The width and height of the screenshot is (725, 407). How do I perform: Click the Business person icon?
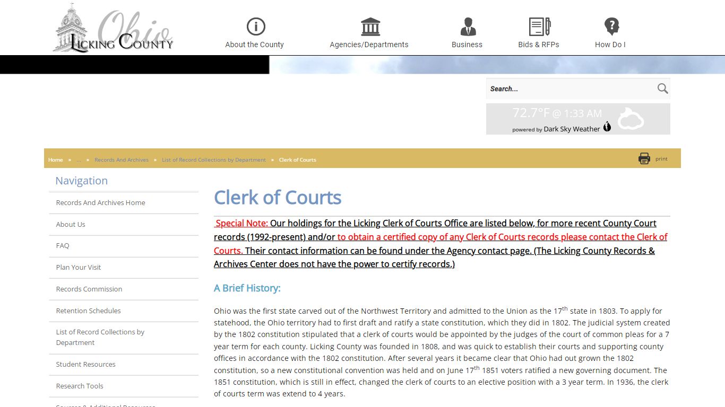pyautogui.click(x=468, y=26)
